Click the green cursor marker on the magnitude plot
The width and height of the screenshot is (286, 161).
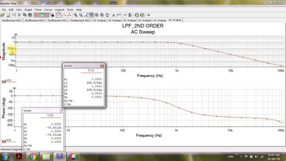pos(16,35)
